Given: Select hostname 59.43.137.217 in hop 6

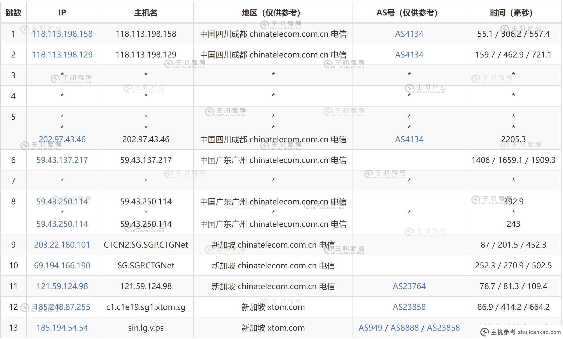Looking at the screenshot, I should tap(146, 160).
